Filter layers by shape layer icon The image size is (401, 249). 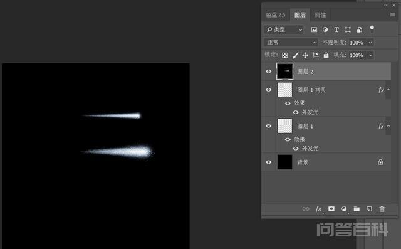(348, 29)
